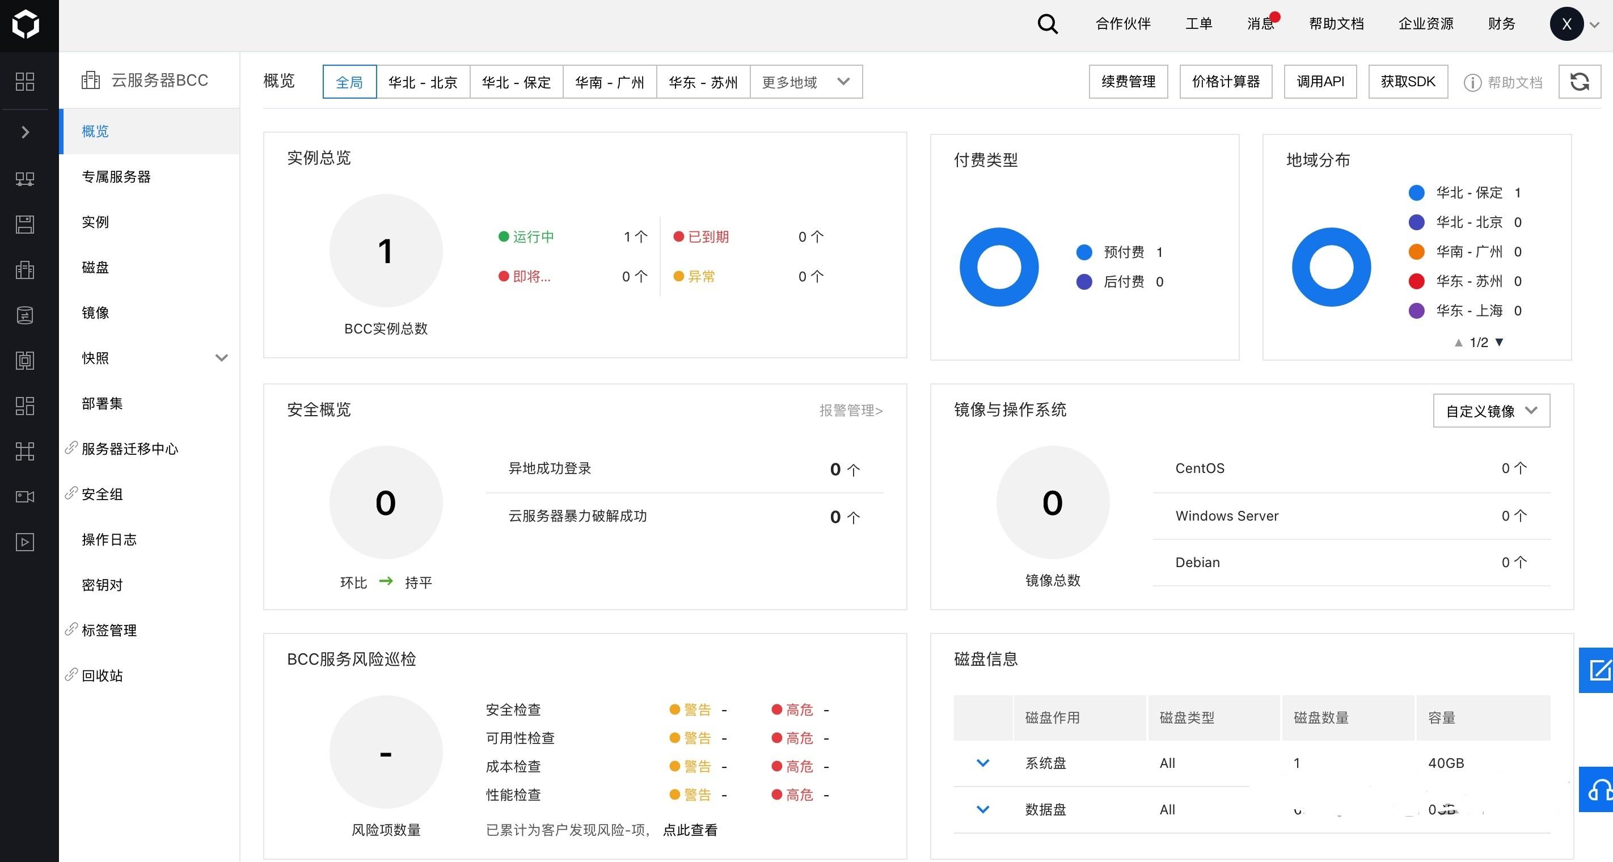Click the 云服务器BCC building icon

point(91,80)
